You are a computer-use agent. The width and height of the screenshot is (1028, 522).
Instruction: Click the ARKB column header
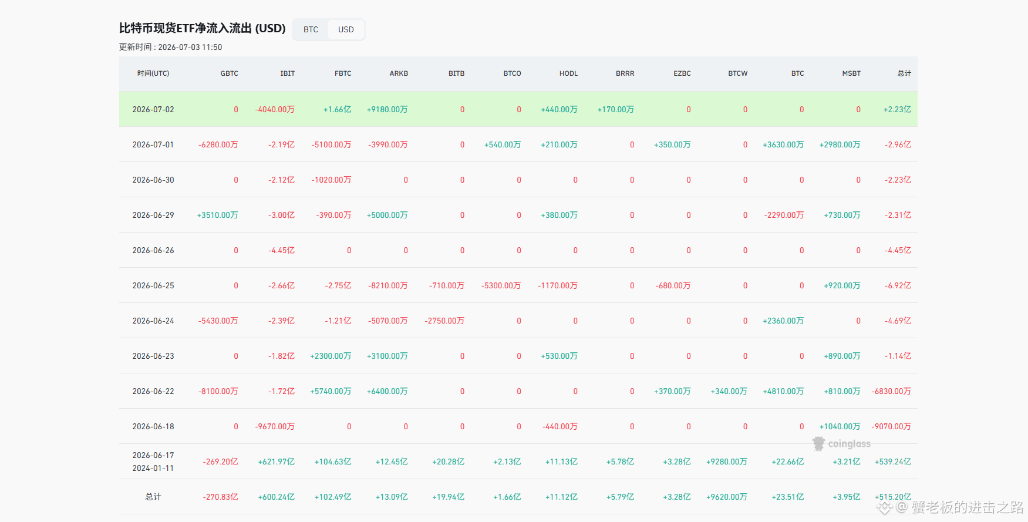click(x=399, y=73)
